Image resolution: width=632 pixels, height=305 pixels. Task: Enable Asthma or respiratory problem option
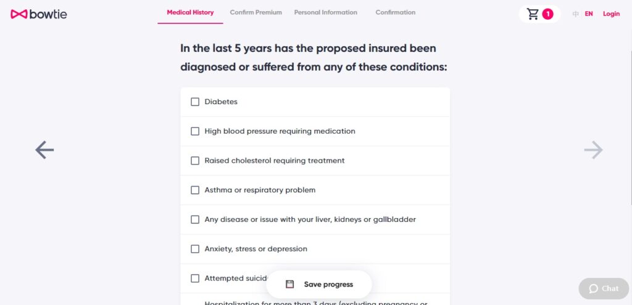tap(195, 190)
